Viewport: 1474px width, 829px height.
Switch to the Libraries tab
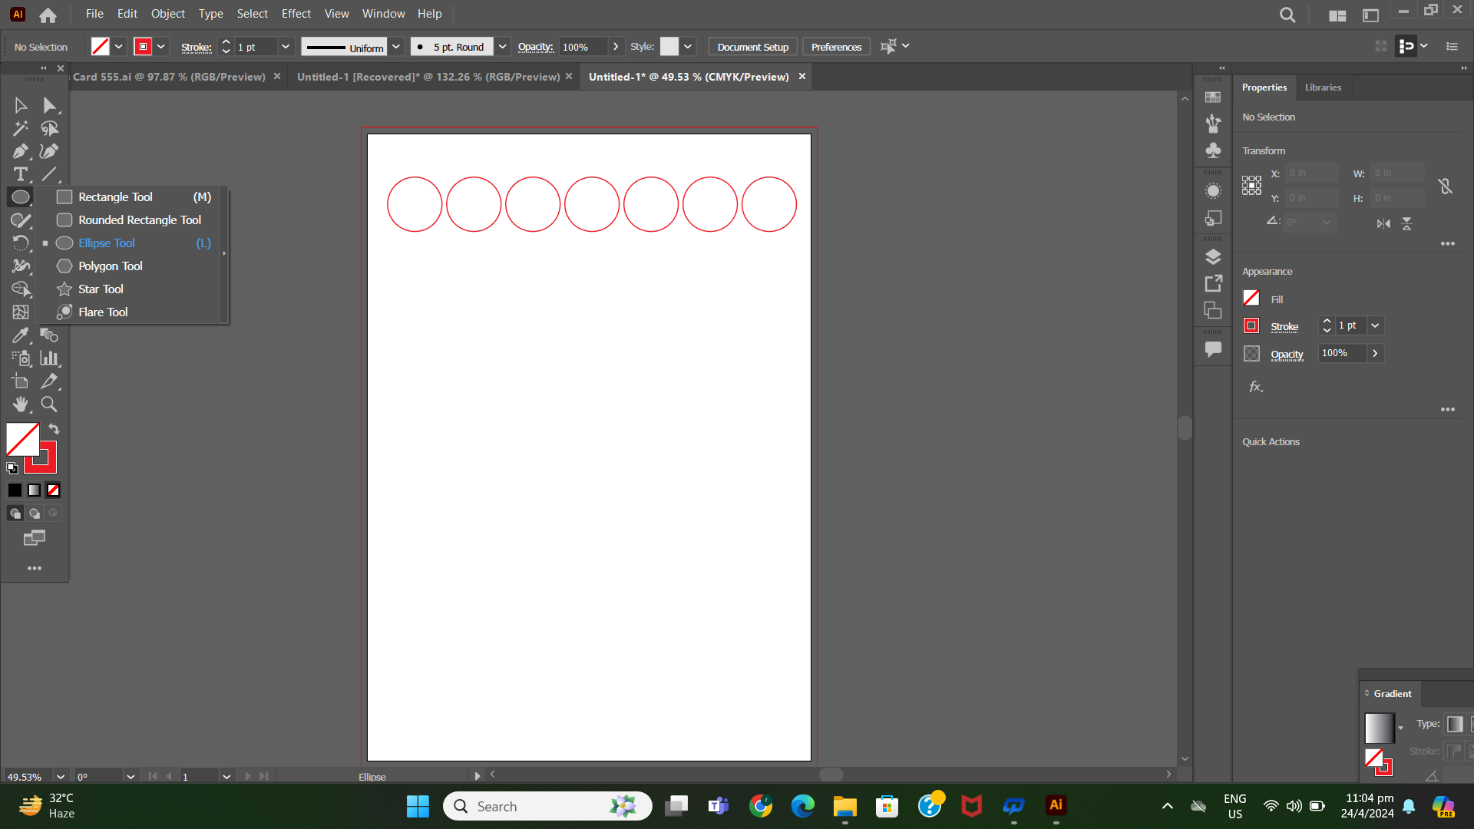click(x=1323, y=88)
